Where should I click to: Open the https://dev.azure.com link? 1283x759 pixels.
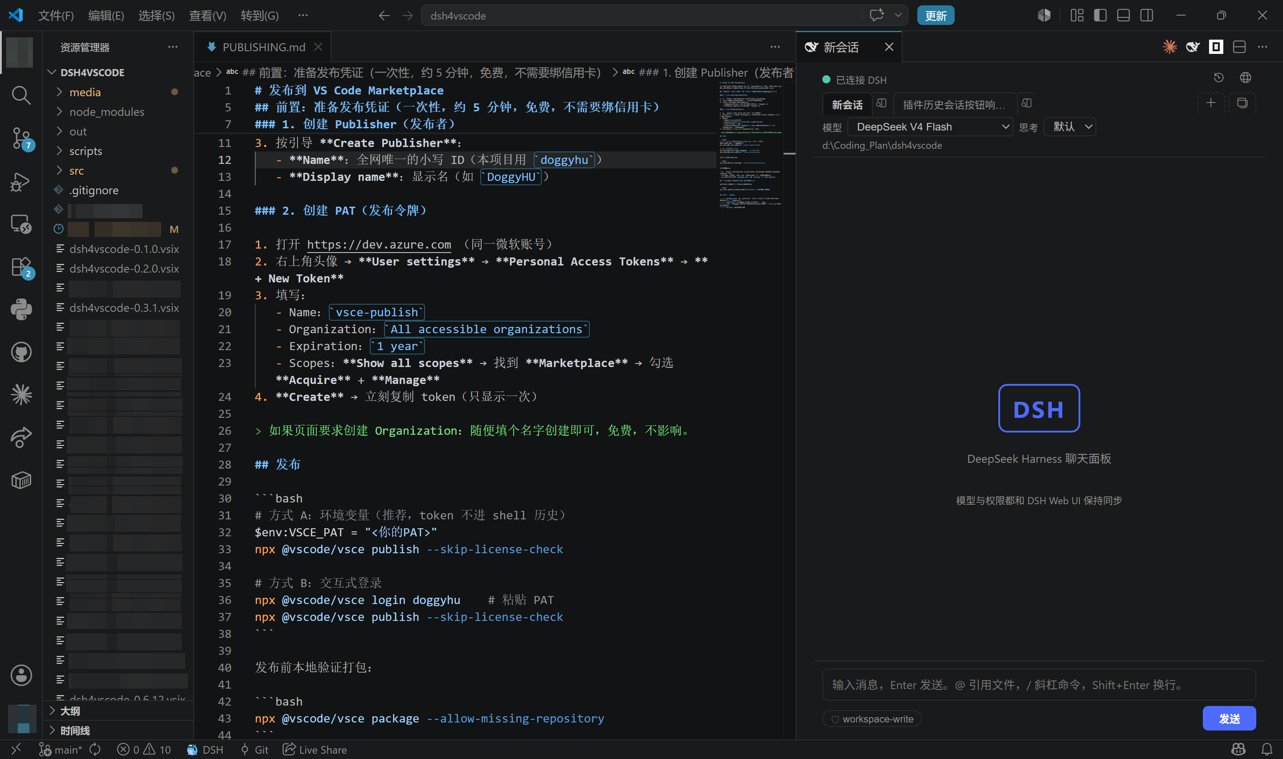tap(379, 245)
